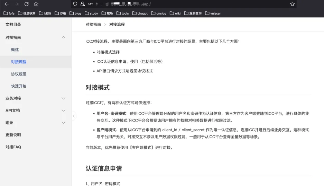
Task: Open the vulscan bookmark folder
Action: (213, 13)
